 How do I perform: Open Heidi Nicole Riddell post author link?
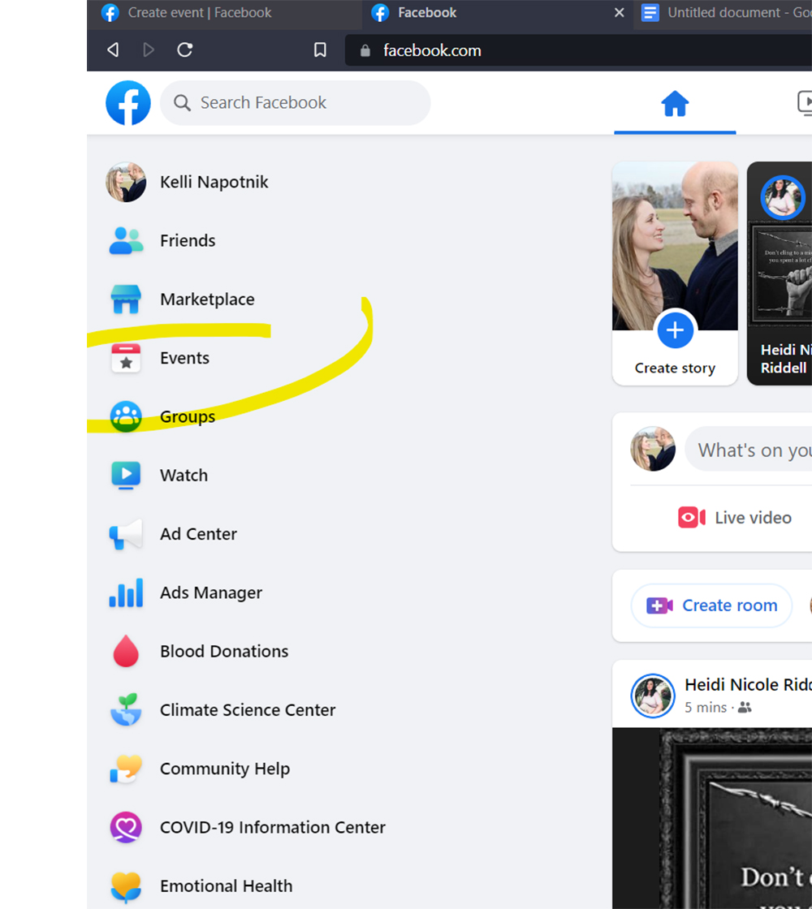coord(748,685)
